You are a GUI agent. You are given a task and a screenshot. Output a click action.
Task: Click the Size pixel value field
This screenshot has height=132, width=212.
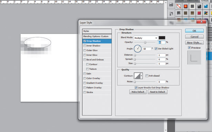click(x=161, y=64)
